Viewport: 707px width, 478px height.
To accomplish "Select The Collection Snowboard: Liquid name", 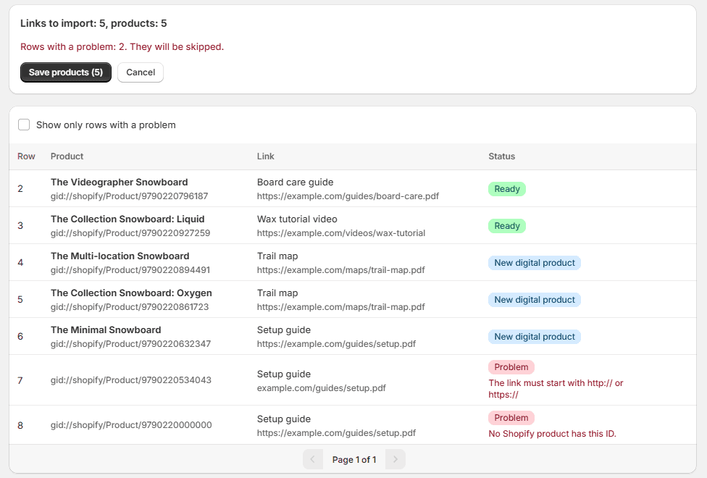I will 127,219.
